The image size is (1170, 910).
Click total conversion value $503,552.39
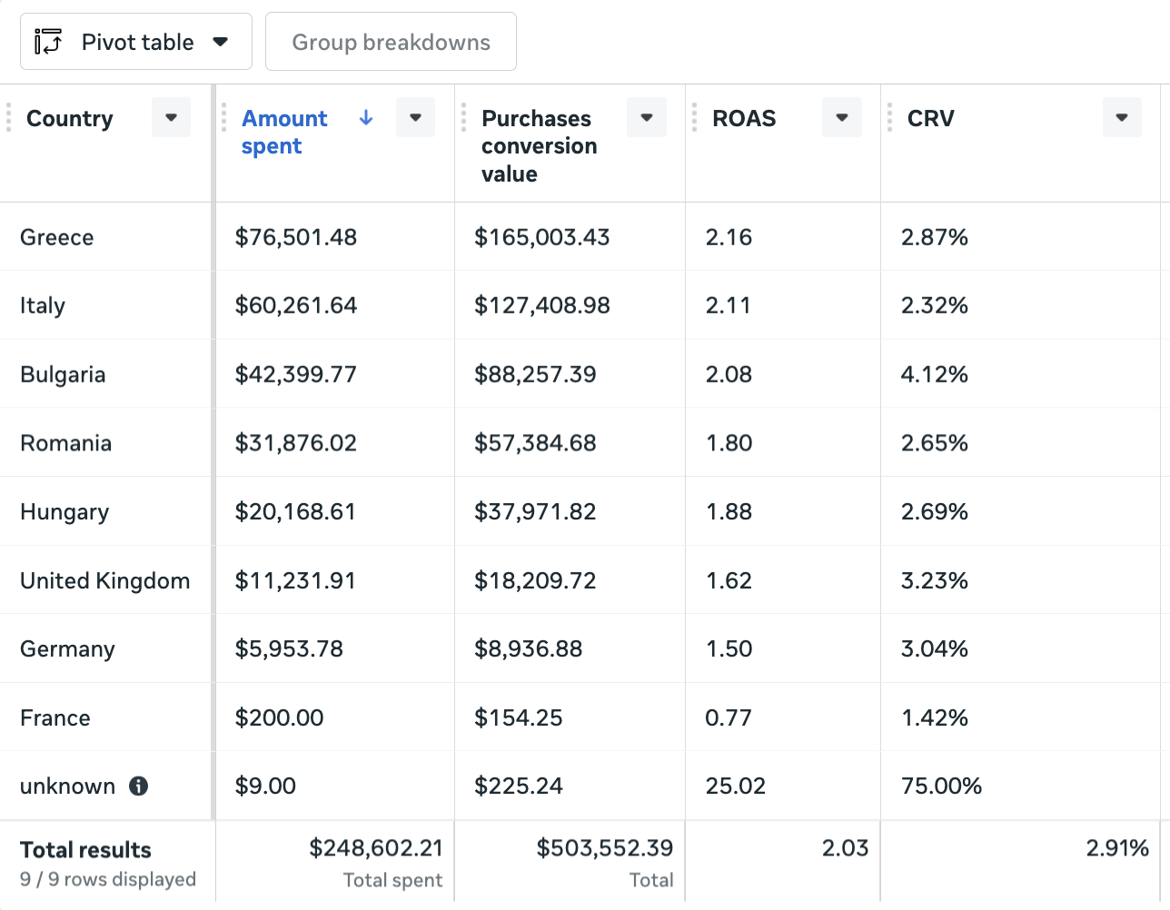(x=605, y=848)
